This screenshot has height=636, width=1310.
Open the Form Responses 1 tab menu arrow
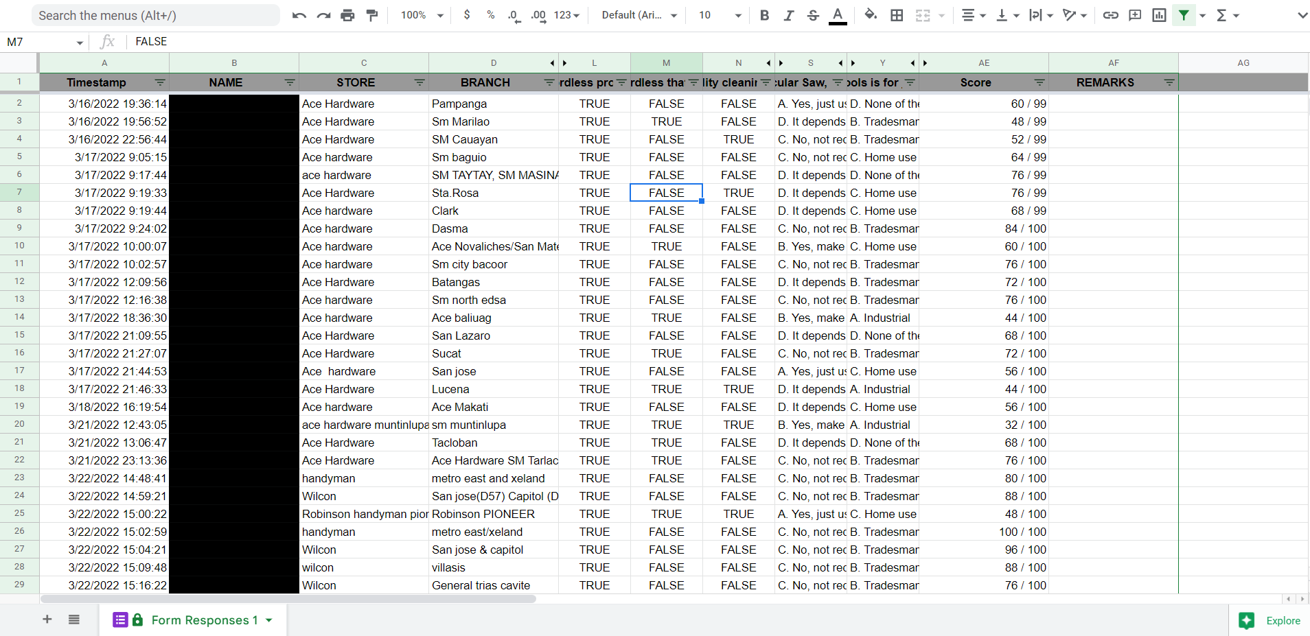tap(269, 620)
